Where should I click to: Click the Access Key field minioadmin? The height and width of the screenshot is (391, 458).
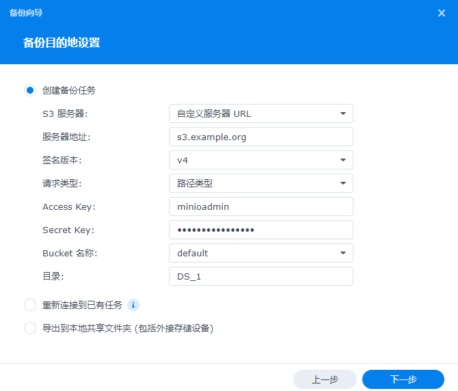coord(261,206)
